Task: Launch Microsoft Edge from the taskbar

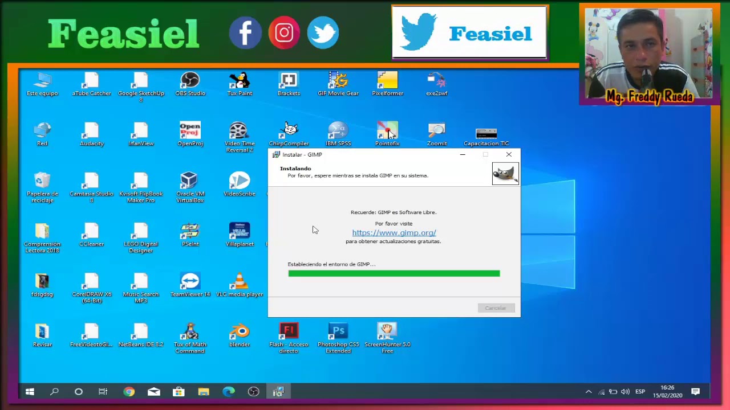Action: pos(229,392)
